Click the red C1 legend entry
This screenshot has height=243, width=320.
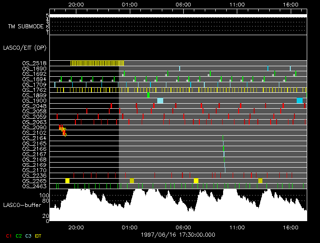pyautogui.click(x=8, y=236)
